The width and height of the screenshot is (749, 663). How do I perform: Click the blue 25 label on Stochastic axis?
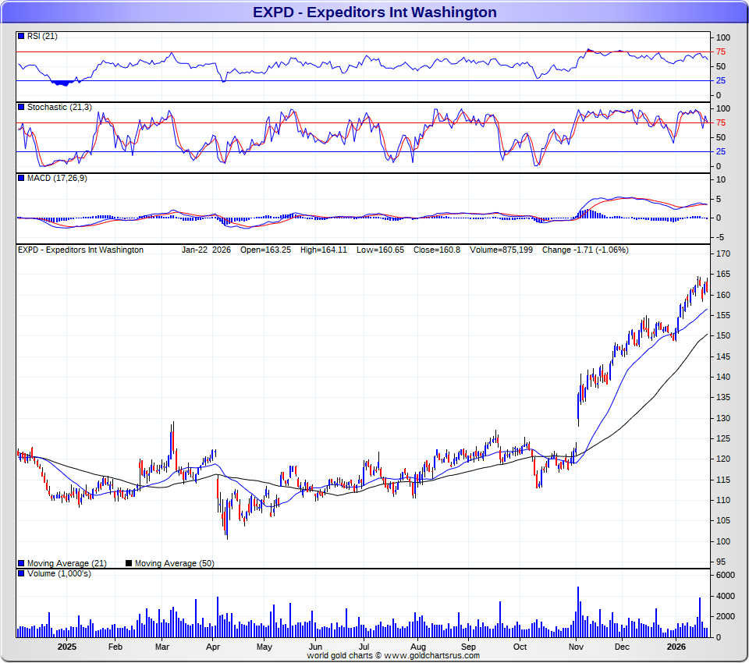[x=721, y=151]
